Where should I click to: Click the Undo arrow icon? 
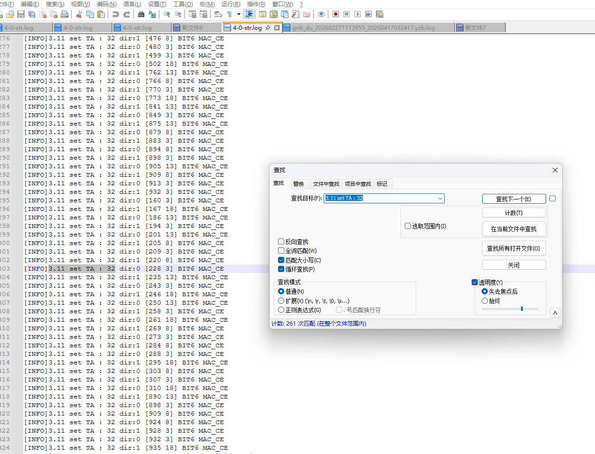click(x=115, y=14)
